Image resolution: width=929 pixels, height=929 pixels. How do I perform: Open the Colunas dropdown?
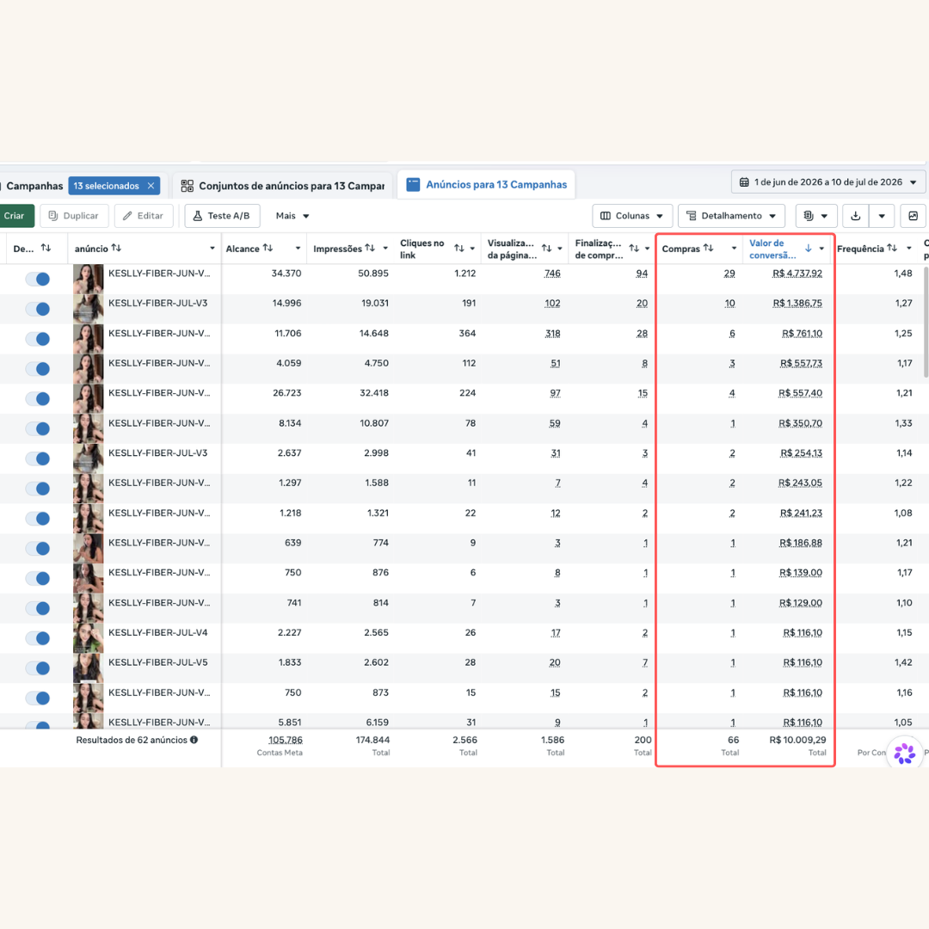(x=632, y=216)
